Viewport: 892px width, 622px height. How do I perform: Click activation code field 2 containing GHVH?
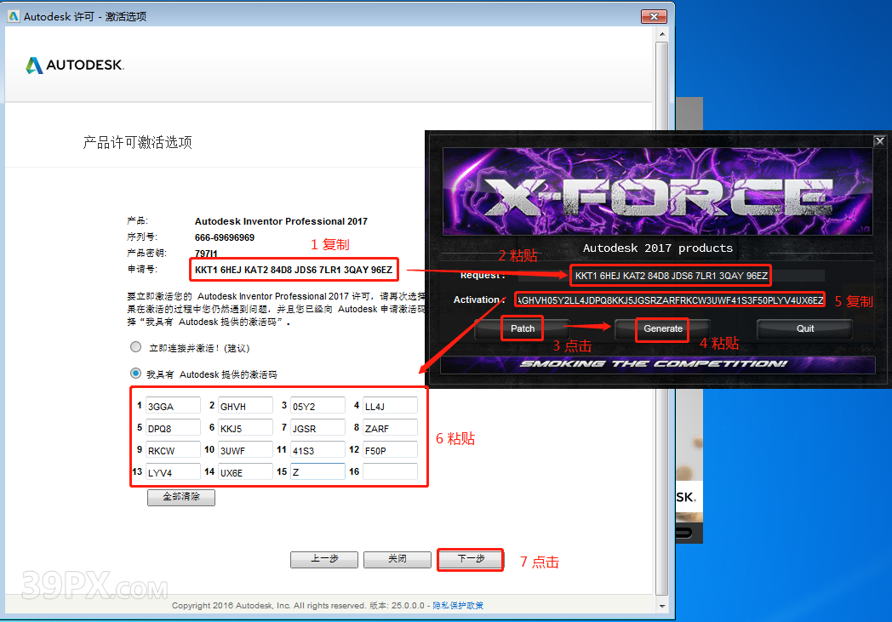point(245,406)
